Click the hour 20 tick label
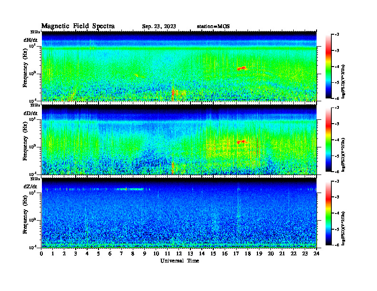Screen dimensions: 377x291 271,253
